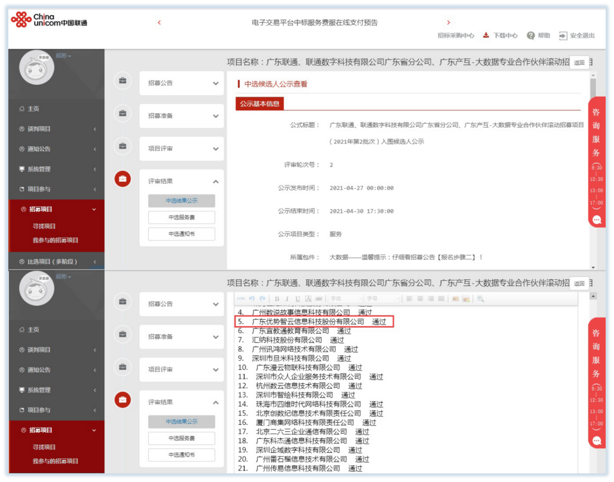Redo via the editor toolbar arrow

click(x=262, y=299)
